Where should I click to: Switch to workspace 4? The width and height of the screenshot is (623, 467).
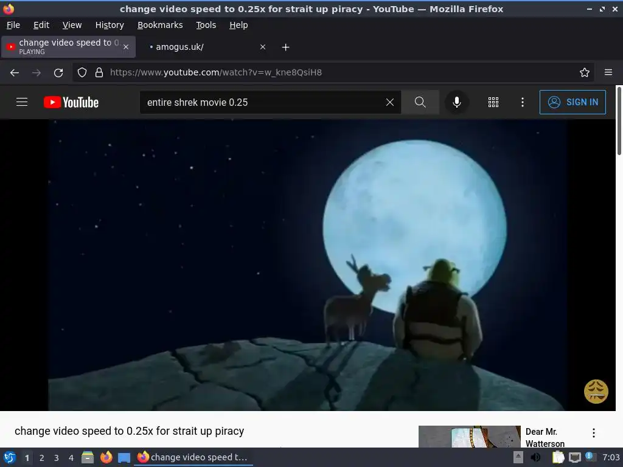[71, 458]
